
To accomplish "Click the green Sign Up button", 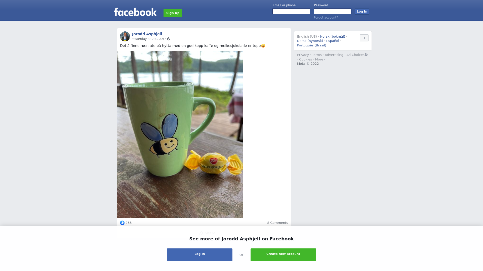I will pyautogui.click(x=173, y=13).
